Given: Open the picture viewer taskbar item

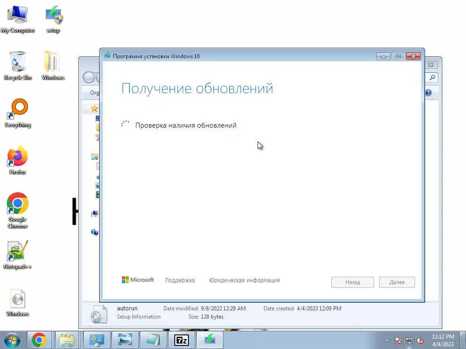Looking at the screenshot, I should tap(125, 340).
